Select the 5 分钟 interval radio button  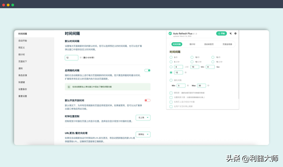tap(171, 62)
